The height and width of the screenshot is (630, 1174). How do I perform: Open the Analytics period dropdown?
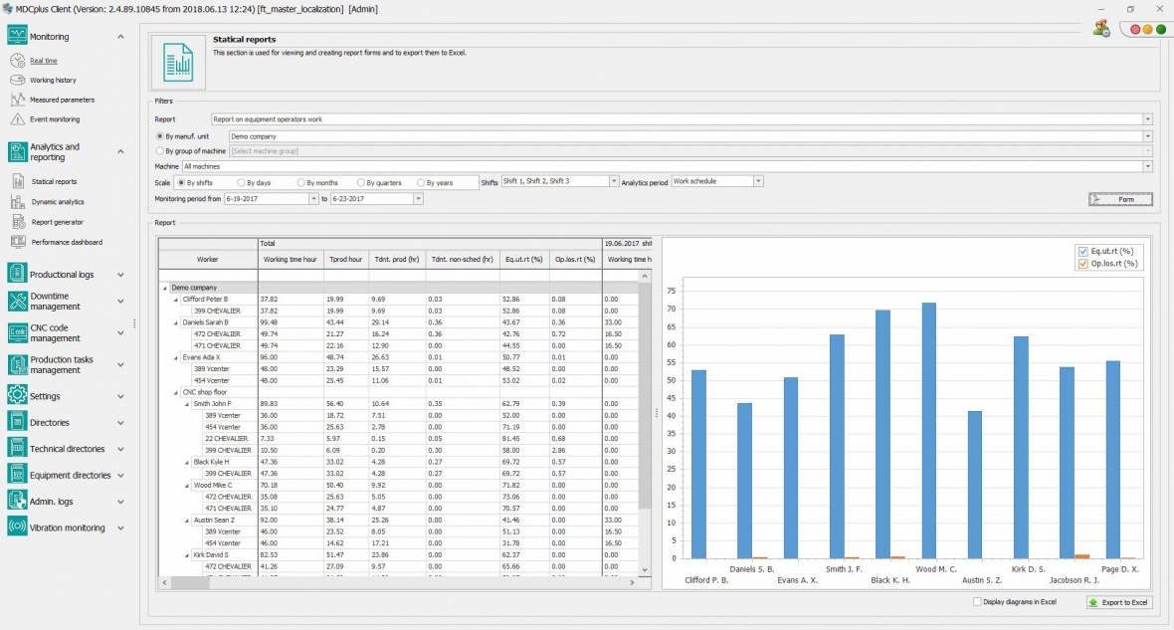coord(758,181)
